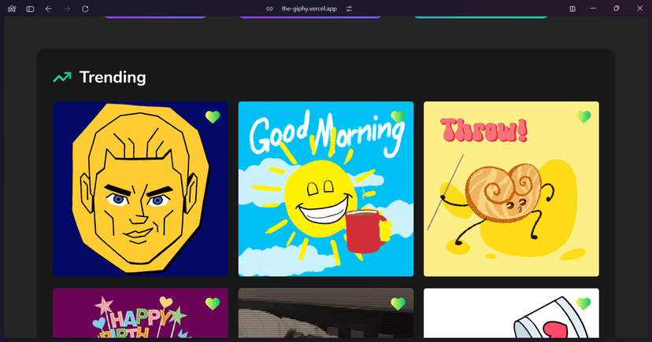The height and width of the screenshot is (342, 652).
Task: Open the Throw! pastry GIF
Action: tap(512, 189)
